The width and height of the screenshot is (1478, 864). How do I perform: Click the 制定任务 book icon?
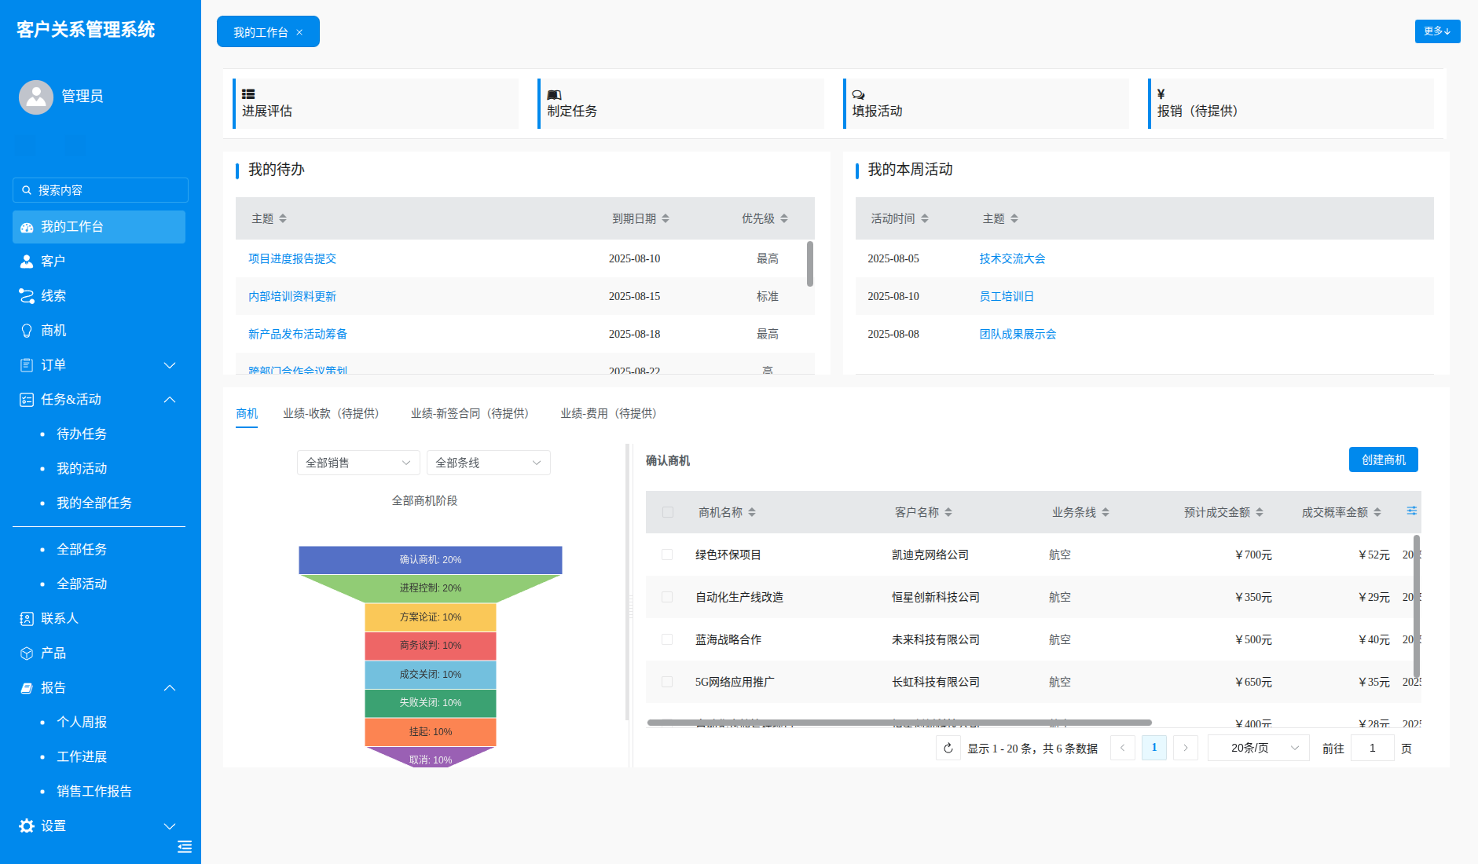pos(554,94)
